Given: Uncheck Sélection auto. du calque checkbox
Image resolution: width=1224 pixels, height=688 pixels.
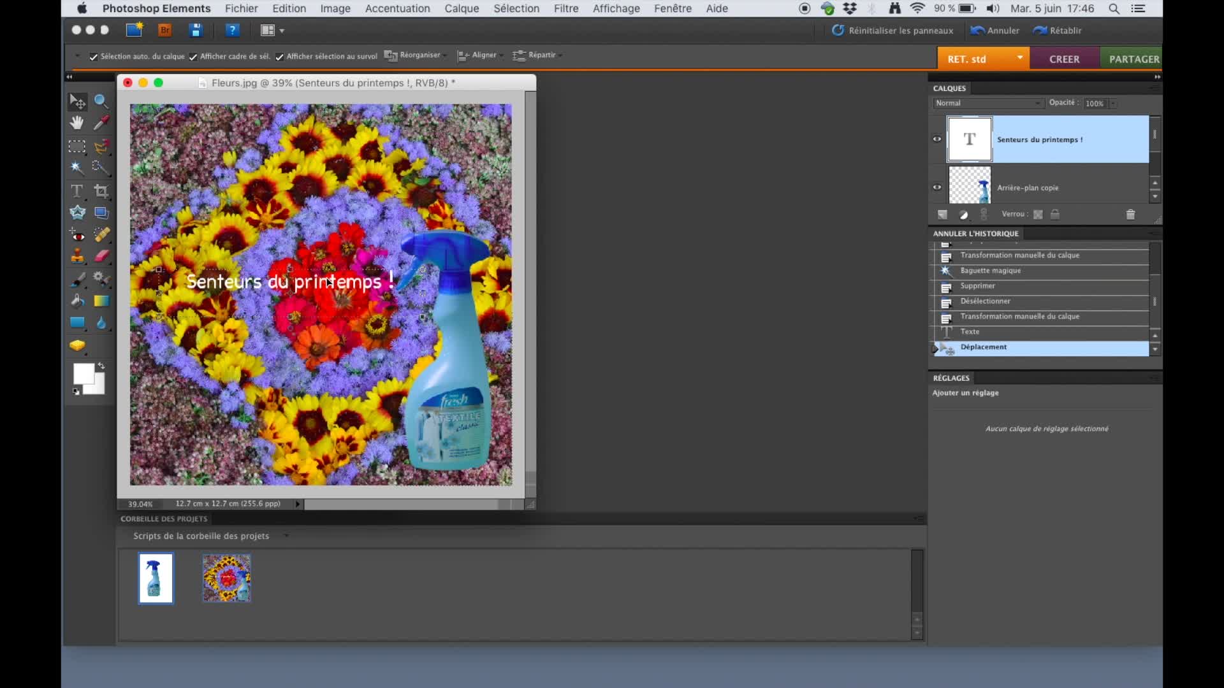Looking at the screenshot, I should [x=94, y=57].
